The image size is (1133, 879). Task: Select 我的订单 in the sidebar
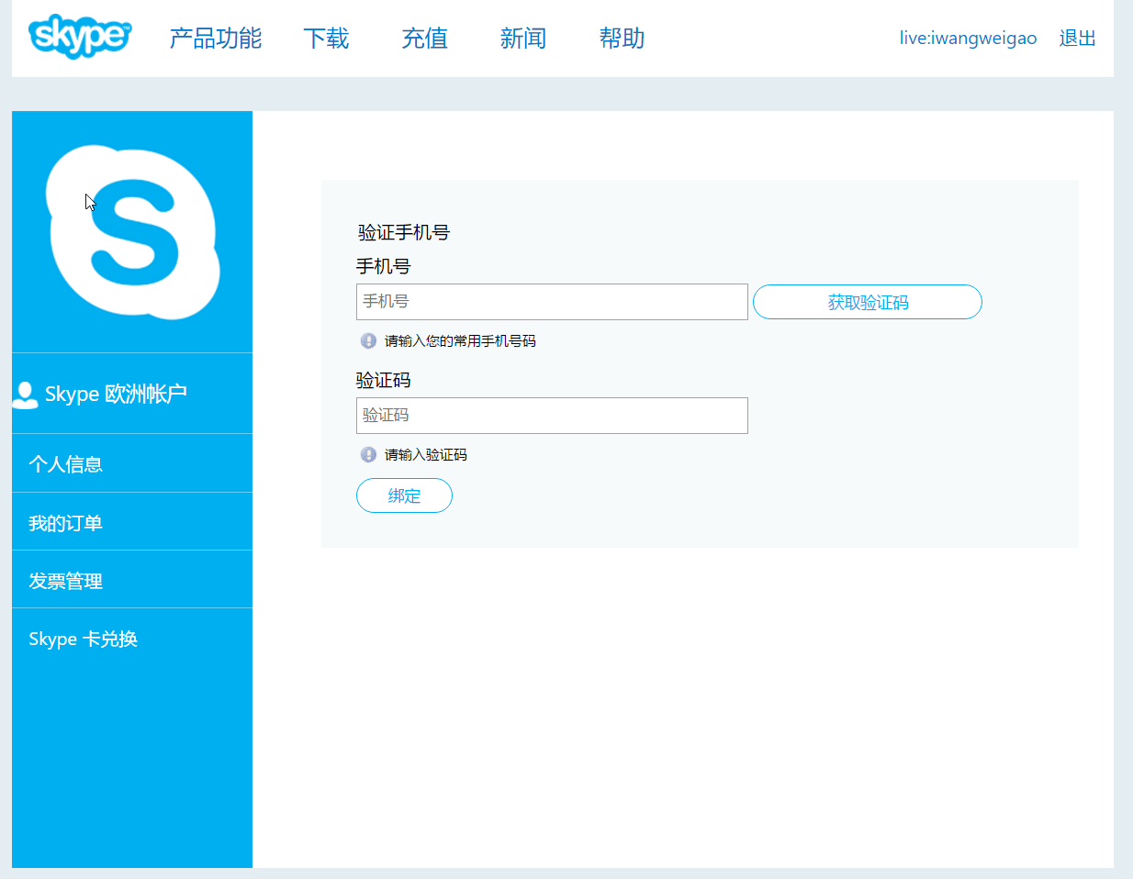coord(65,523)
